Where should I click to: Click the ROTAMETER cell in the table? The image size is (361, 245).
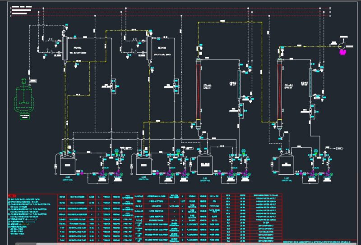(156, 206)
